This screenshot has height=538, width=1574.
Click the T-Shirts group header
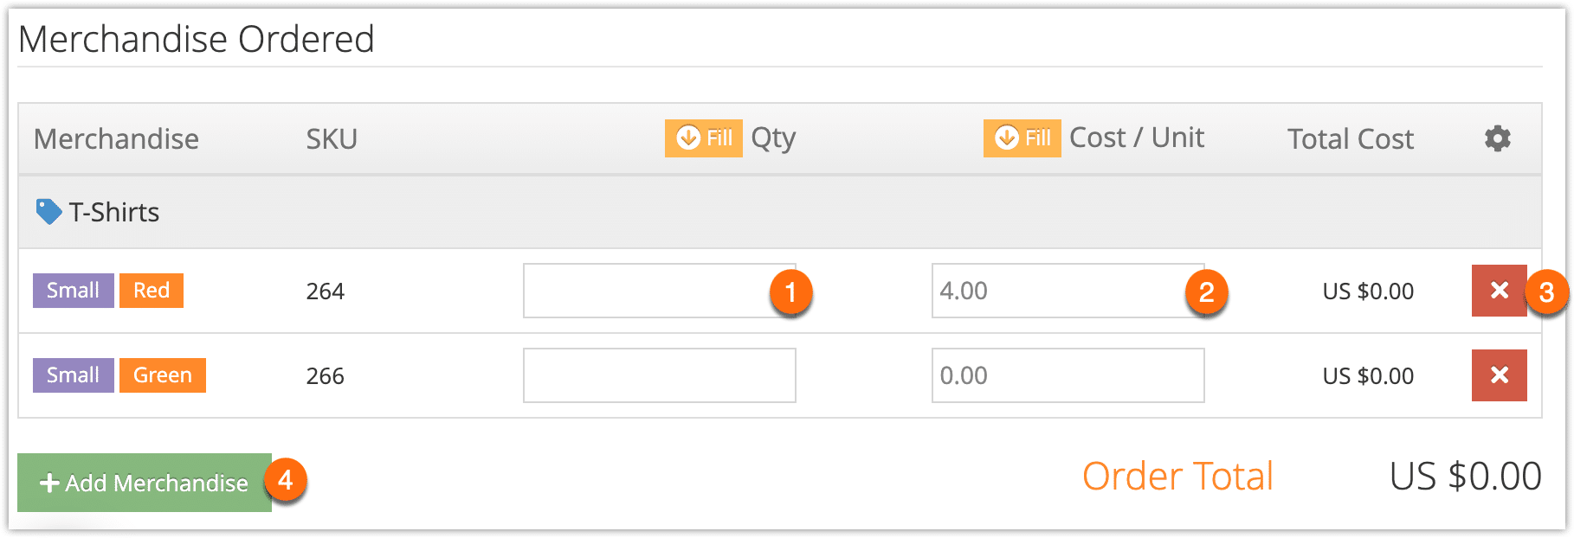point(779,212)
